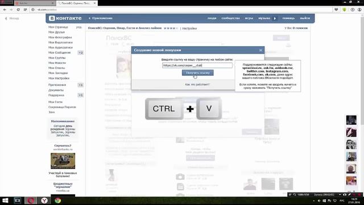364x205 pixels.
Task: Open игры in VK header
Action: (x=249, y=18)
